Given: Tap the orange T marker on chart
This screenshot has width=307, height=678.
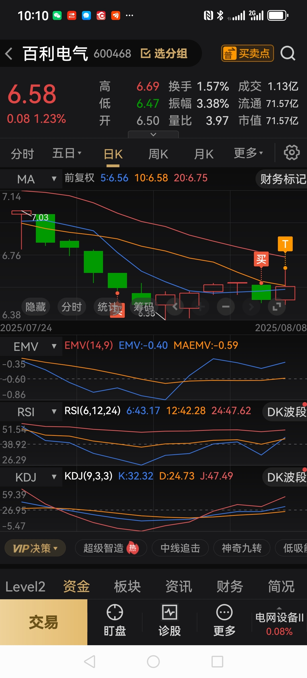Looking at the screenshot, I should point(285,244).
